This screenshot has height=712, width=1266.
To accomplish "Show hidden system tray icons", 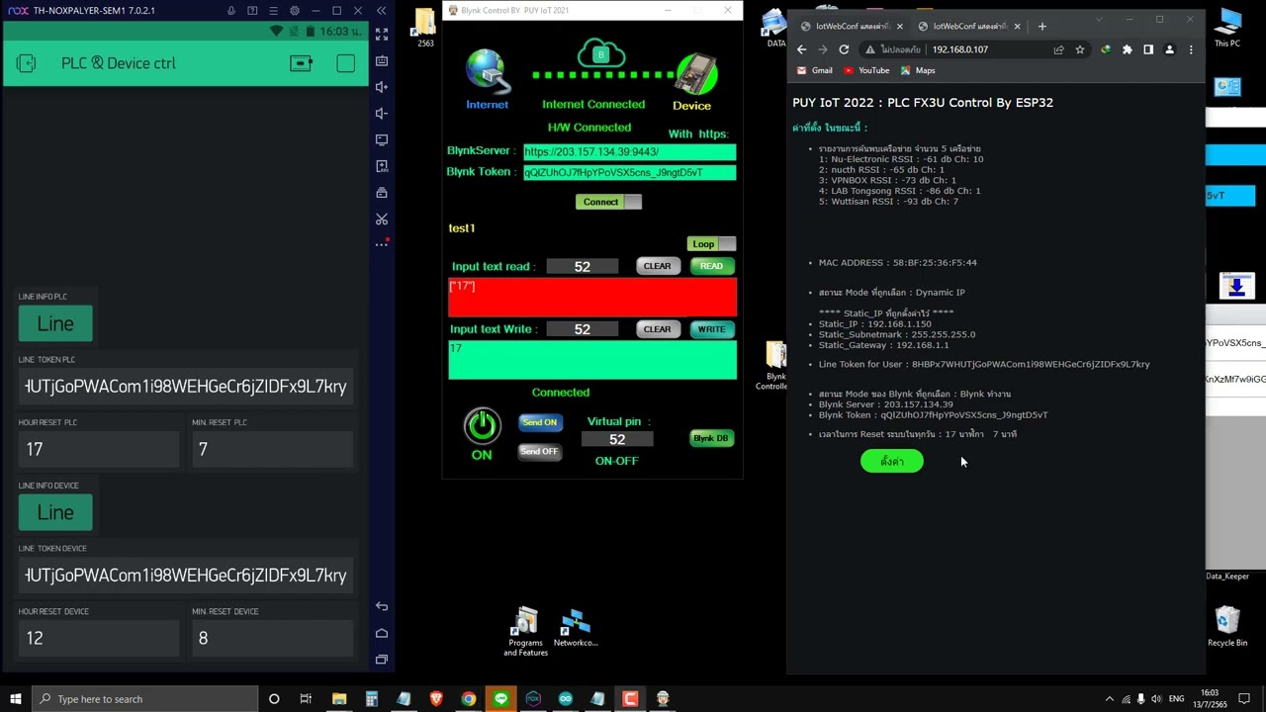I will click(1109, 699).
